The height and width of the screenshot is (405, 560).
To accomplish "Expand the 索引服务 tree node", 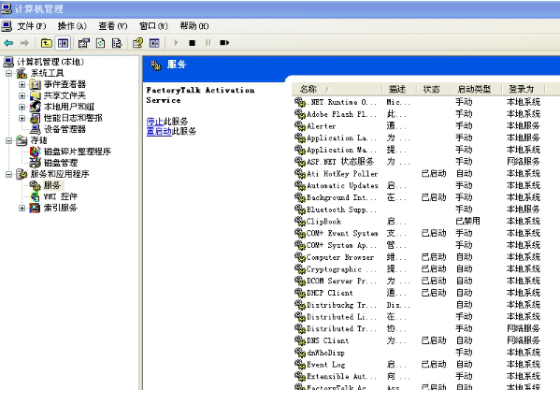I will (22, 208).
